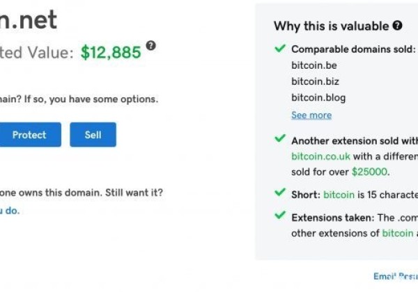Click the Email Results link at the bottom
The height and width of the screenshot is (292, 418).
tap(395, 277)
